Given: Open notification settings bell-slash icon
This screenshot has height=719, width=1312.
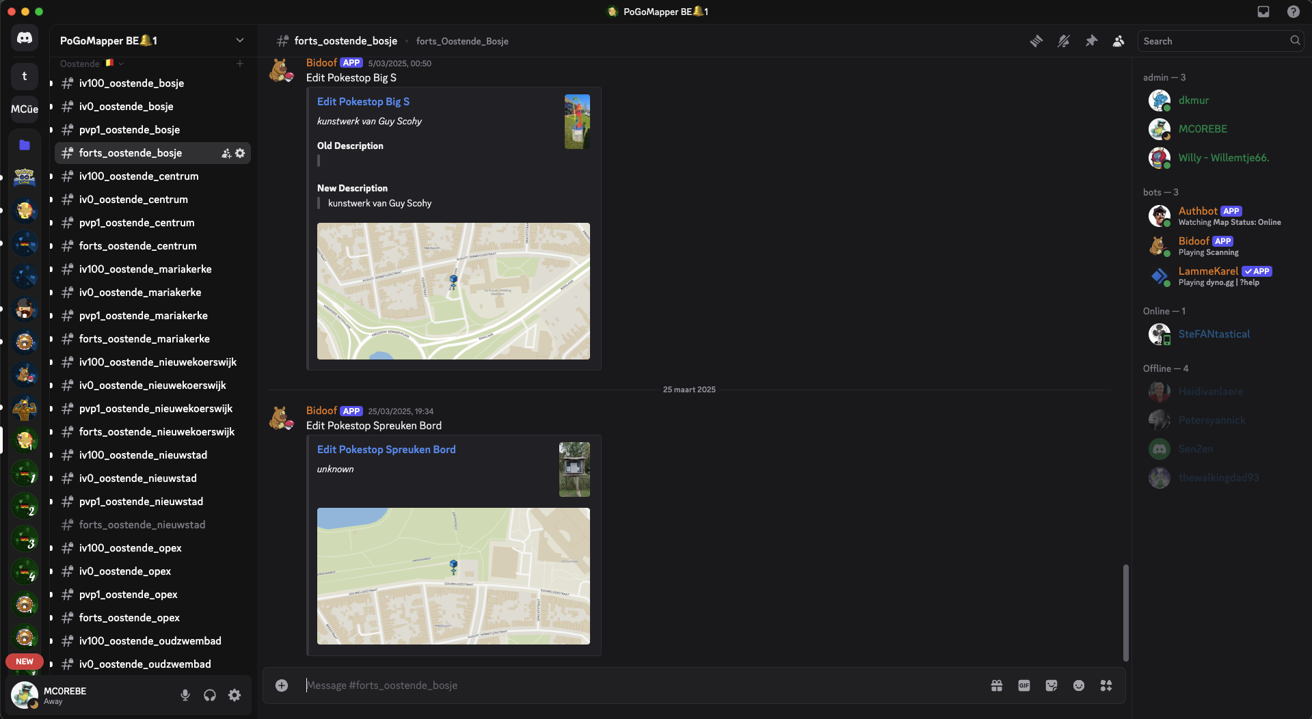Looking at the screenshot, I should (x=1064, y=41).
